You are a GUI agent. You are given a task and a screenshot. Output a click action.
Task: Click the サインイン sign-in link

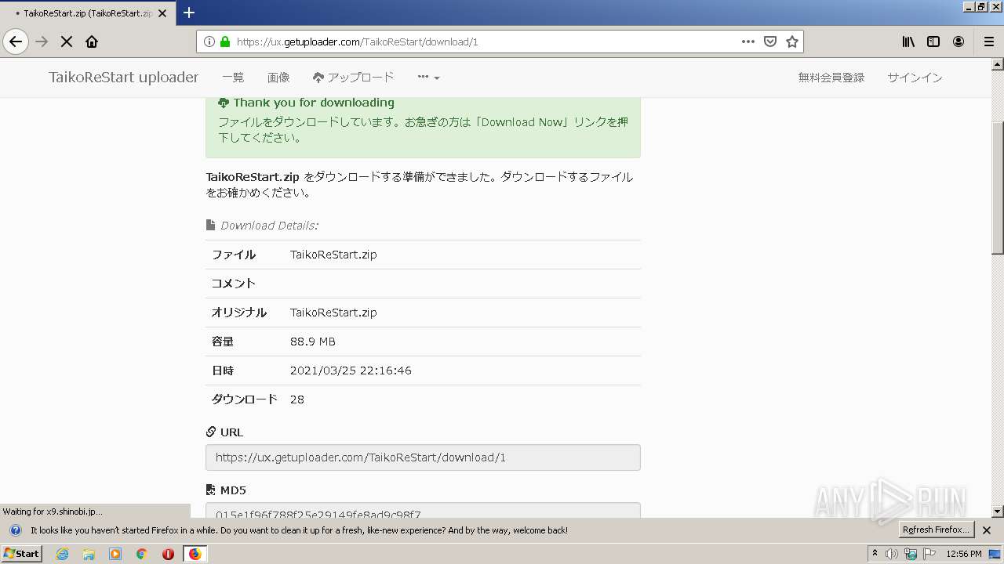pyautogui.click(x=915, y=78)
